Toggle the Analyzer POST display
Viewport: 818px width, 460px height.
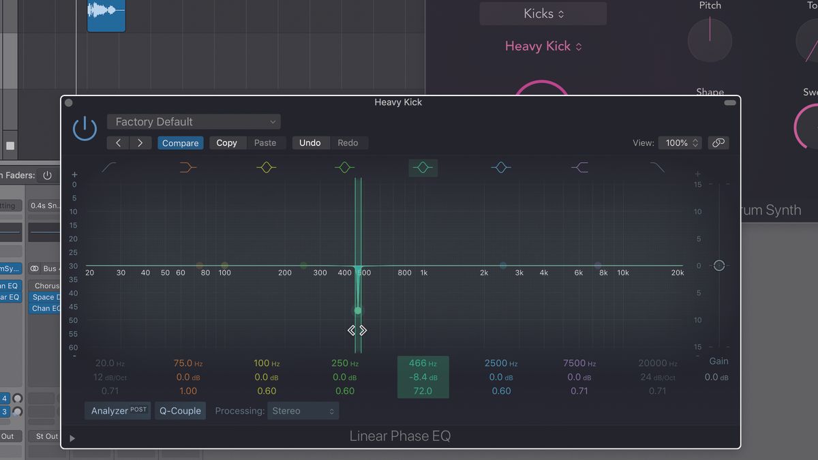[x=117, y=410]
